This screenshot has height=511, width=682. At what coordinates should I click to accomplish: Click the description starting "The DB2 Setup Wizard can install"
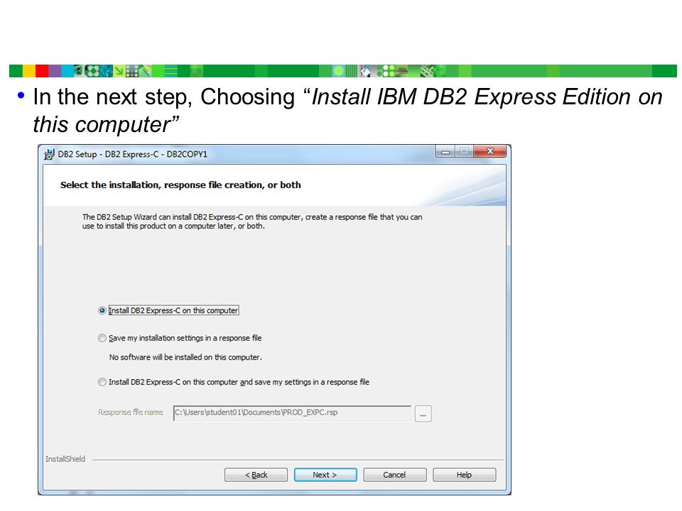(252, 221)
